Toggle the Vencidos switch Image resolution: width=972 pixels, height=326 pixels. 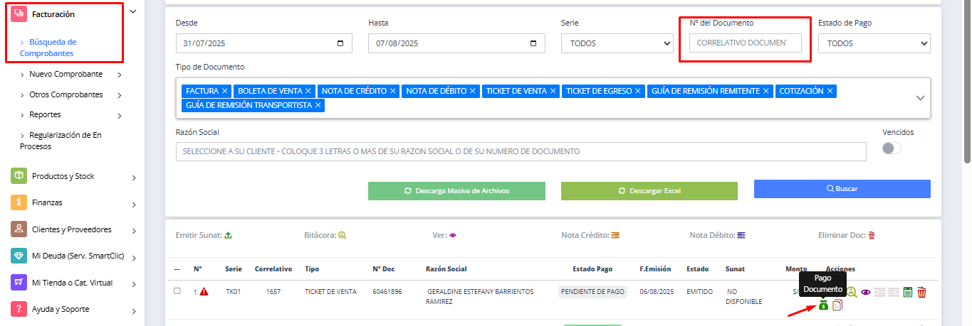pyautogui.click(x=892, y=148)
